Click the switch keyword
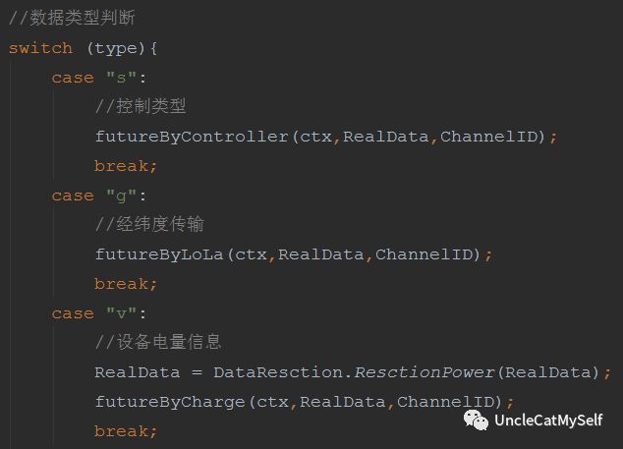 pyautogui.click(x=40, y=48)
